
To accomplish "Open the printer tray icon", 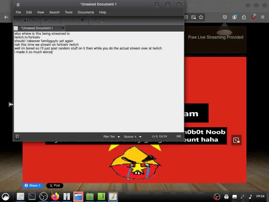I will click(x=226, y=197).
